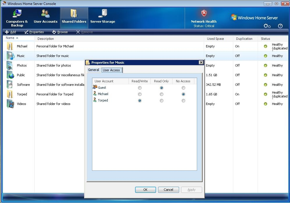Select the Software folder row

pyautogui.click(x=23, y=85)
